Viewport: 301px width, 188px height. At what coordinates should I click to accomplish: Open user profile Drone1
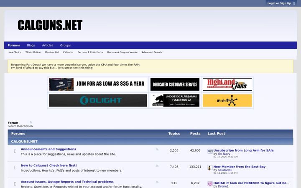[x=223, y=186]
